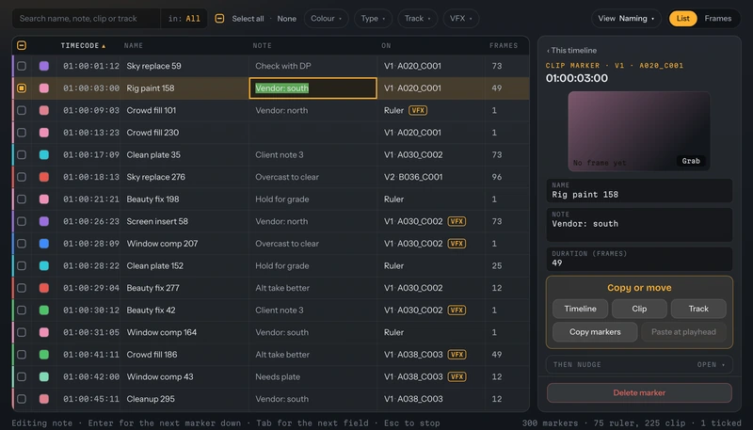The height and width of the screenshot is (430, 753).
Task: Choose Clip as copy target
Action: [x=639, y=309]
